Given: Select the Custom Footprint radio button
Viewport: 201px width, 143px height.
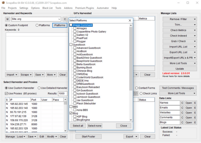Looking at the screenshot, I should pos(6,25).
